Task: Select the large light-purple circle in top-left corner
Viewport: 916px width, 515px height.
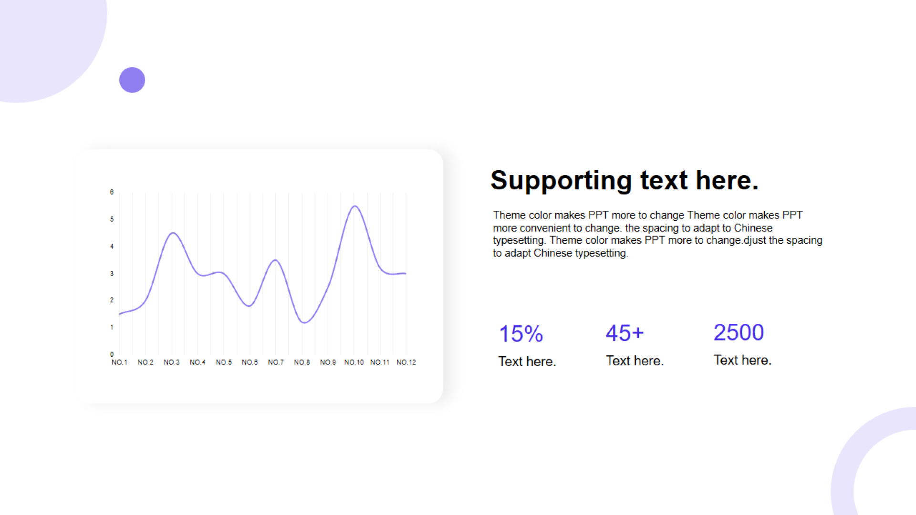Action: pyautogui.click(x=43, y=38)
